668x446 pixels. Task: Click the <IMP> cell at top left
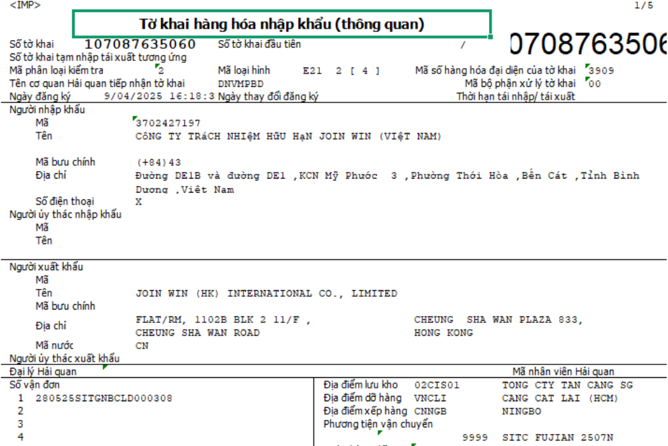click(x=25, y=5)
